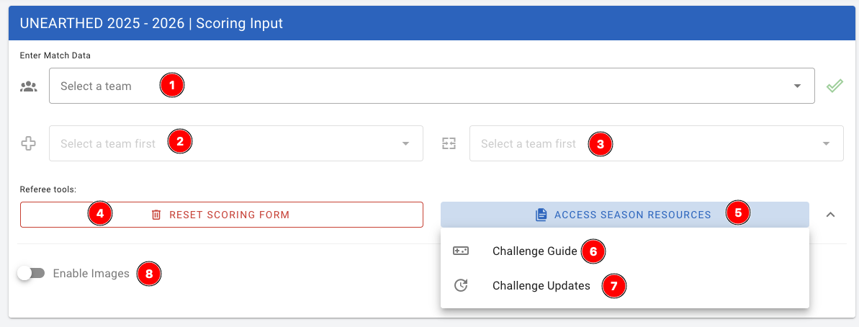Click the clock-refresh icon beside Challenge Updates

click(461, 286)
